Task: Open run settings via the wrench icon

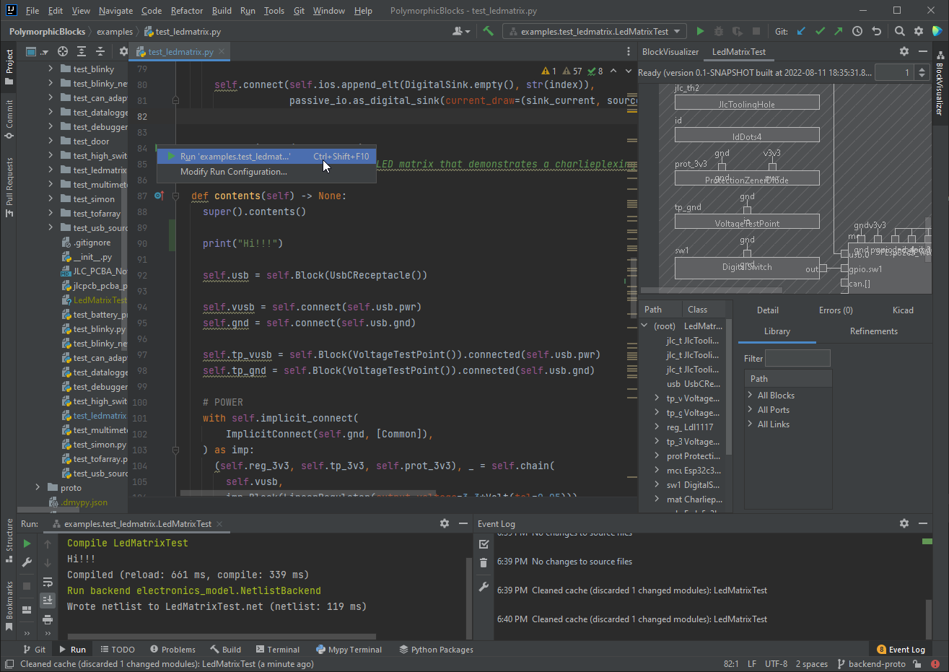Action: [x=27, y=562]
